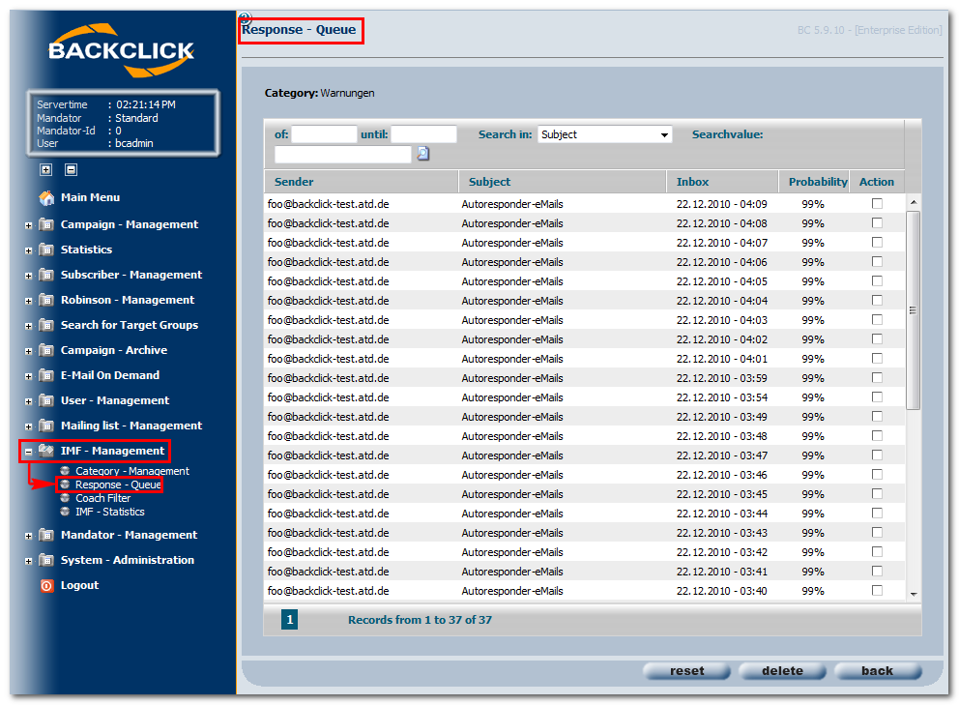Expand the Robinson - Management tree node
This screenshot has height=705, width=959.
tap(28, 301)
